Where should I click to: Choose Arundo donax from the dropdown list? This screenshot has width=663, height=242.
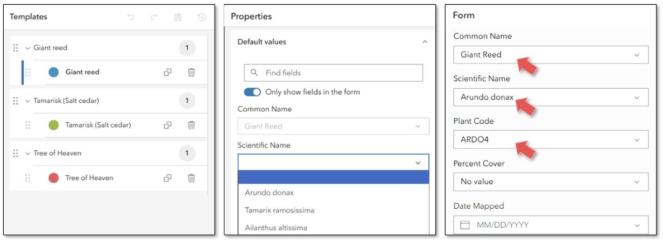pyautogui.click(x=269, y=193)
